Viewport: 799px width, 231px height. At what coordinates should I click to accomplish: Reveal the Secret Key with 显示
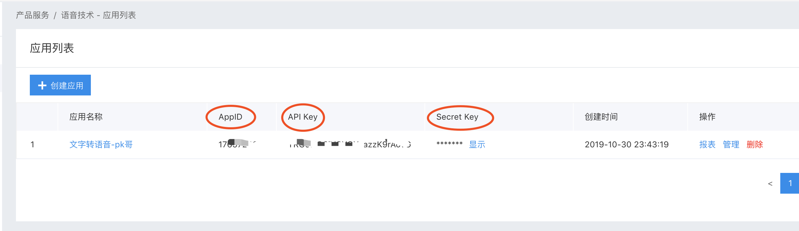(477, 145)
